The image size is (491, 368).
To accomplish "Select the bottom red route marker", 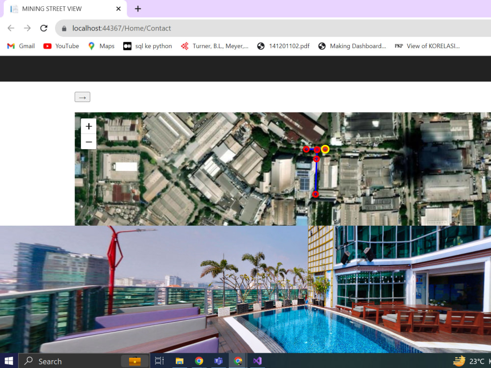I will (315, 194).
